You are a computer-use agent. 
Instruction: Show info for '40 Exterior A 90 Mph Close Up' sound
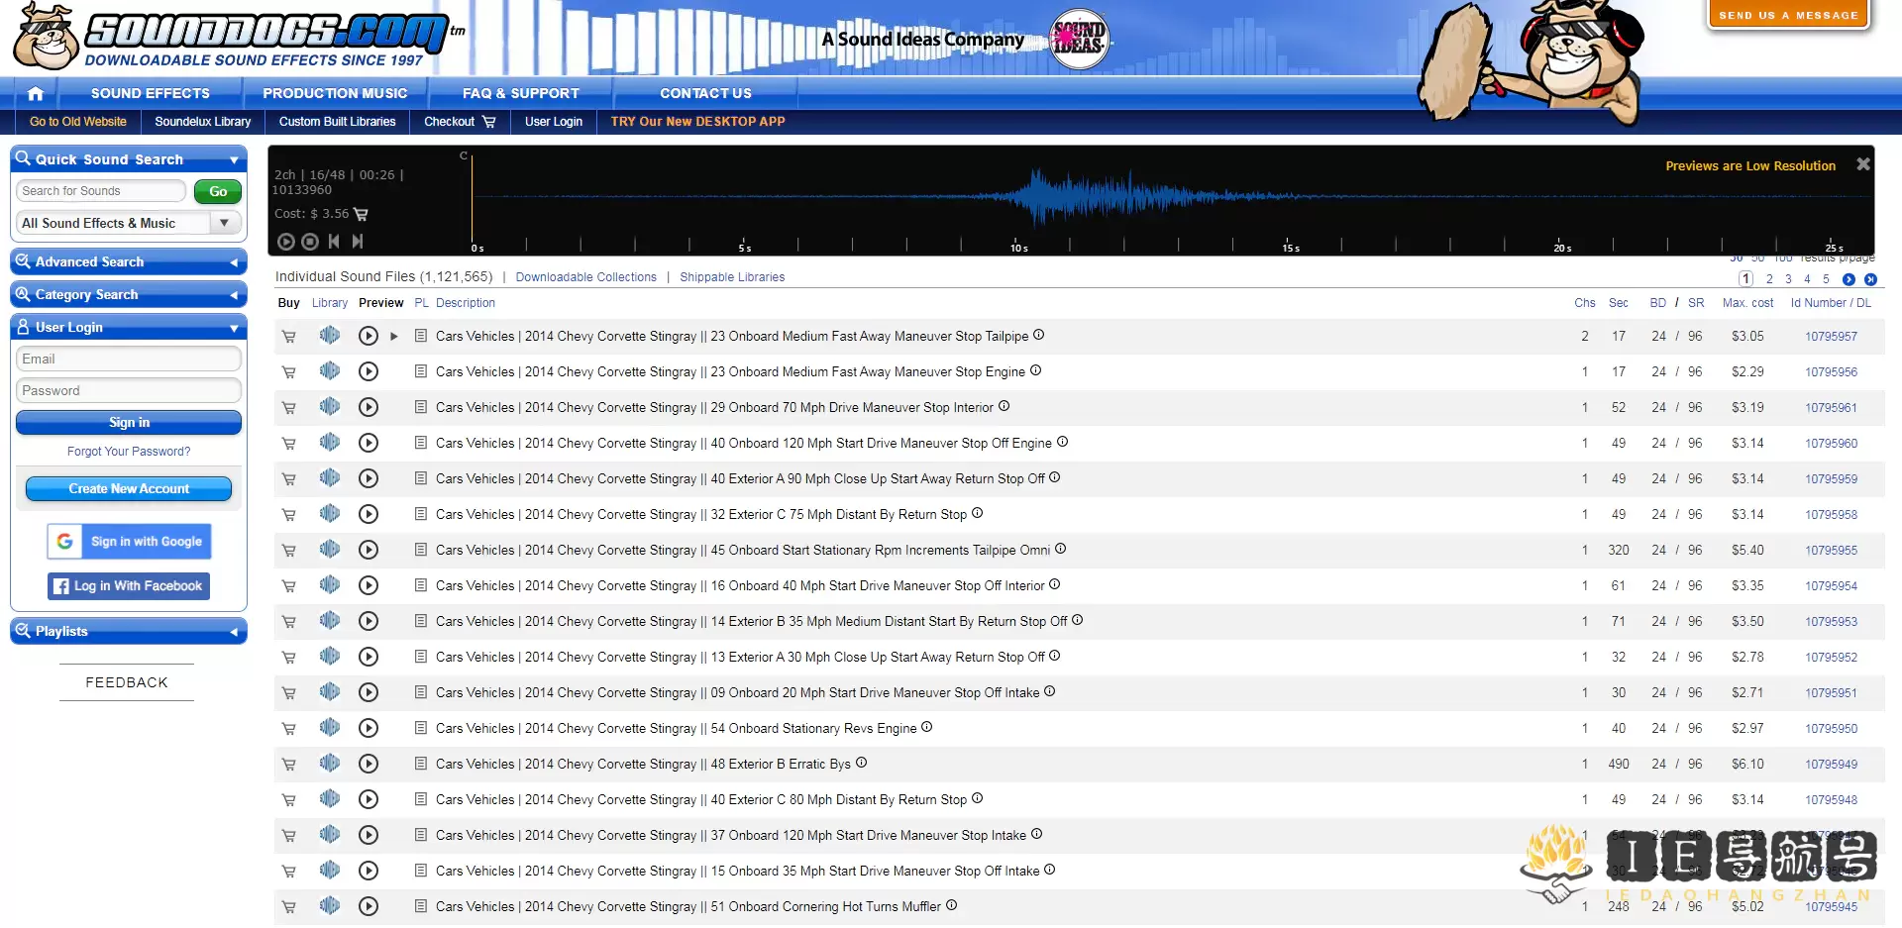point(1055,477)
